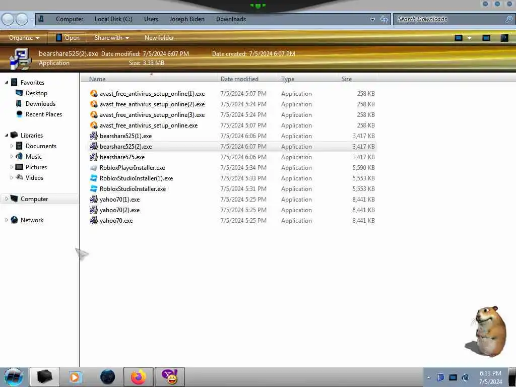Select file avast_free_antivirus_setup_online.exe
The height and width of the screenshot is (387, 516).
pyautogui.click(x=149, y=125)
